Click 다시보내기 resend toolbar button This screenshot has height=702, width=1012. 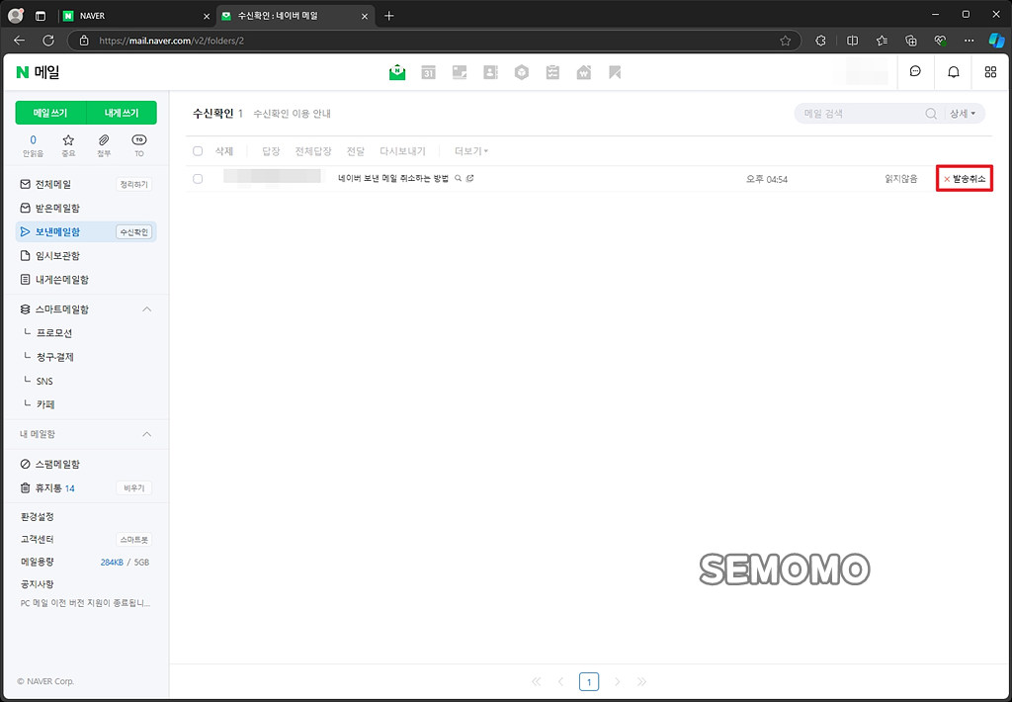pos(403,151)
